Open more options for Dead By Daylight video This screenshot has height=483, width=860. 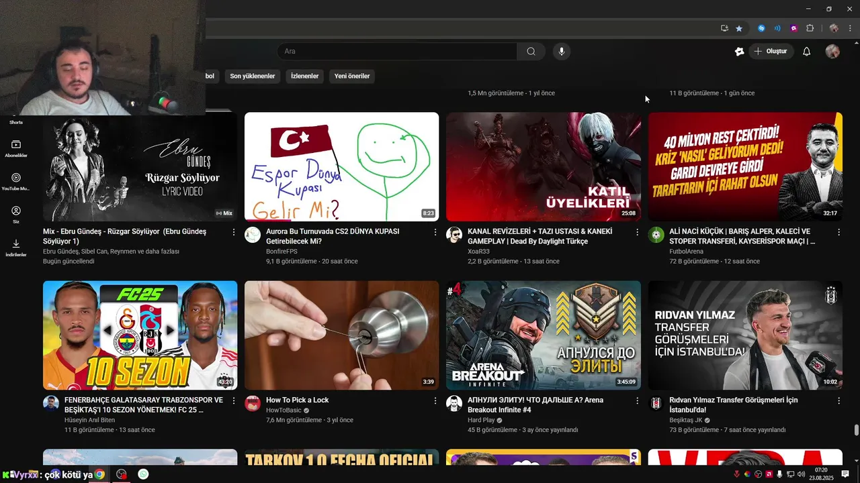click(x=637, y=231)
